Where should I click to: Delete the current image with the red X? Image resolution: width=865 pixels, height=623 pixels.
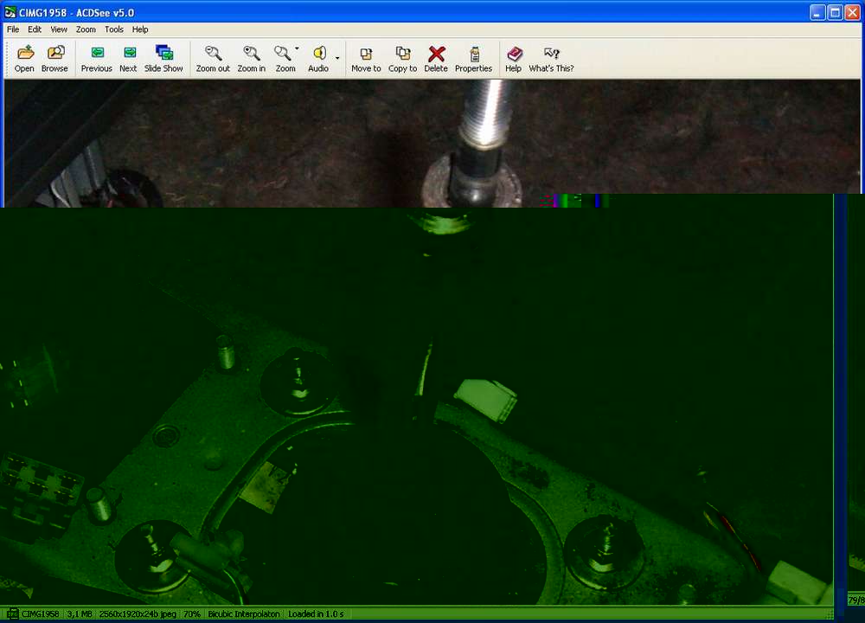(x=436, y=59)
